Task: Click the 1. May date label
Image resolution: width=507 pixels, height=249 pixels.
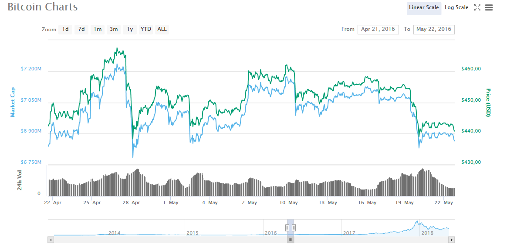Action: [170, 203]
